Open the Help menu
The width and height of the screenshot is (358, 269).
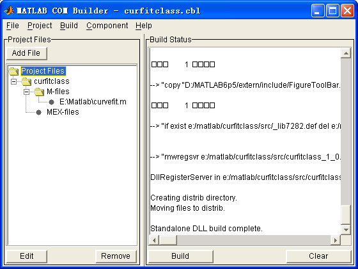coord(144,26)
